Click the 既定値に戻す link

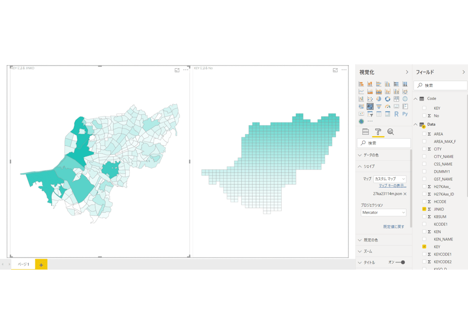394,227
